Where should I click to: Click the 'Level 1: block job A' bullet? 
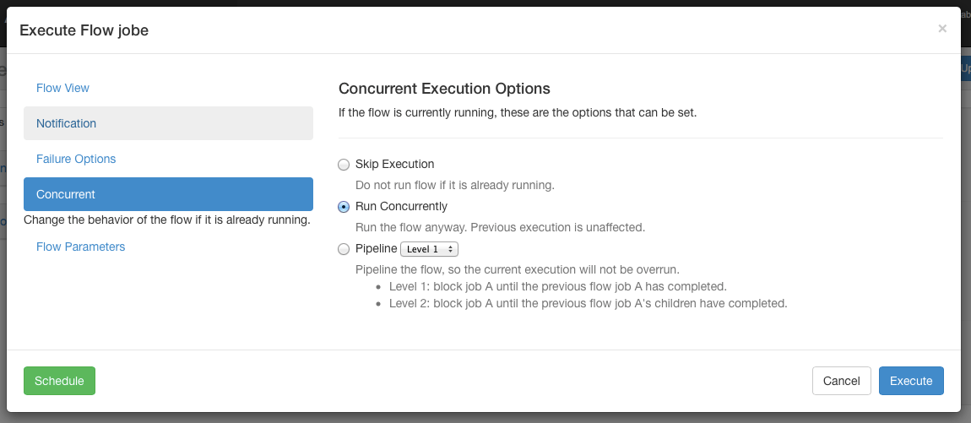coord(557,287)
